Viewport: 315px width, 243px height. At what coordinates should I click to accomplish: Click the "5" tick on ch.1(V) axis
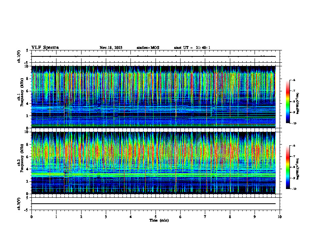[27, 50]
